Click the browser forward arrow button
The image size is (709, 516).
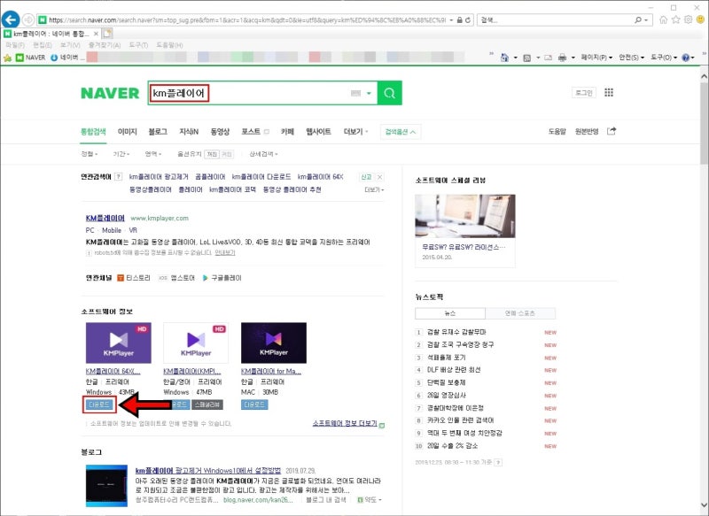pos(28,19)
